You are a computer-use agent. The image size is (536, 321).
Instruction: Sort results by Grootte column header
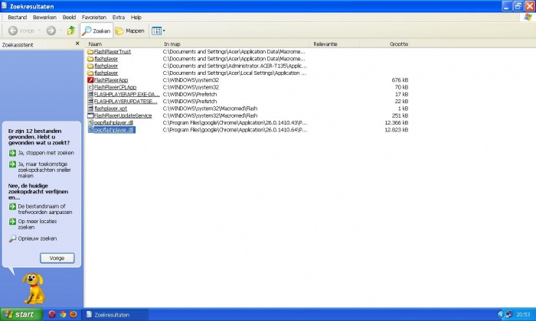(398, 44)
